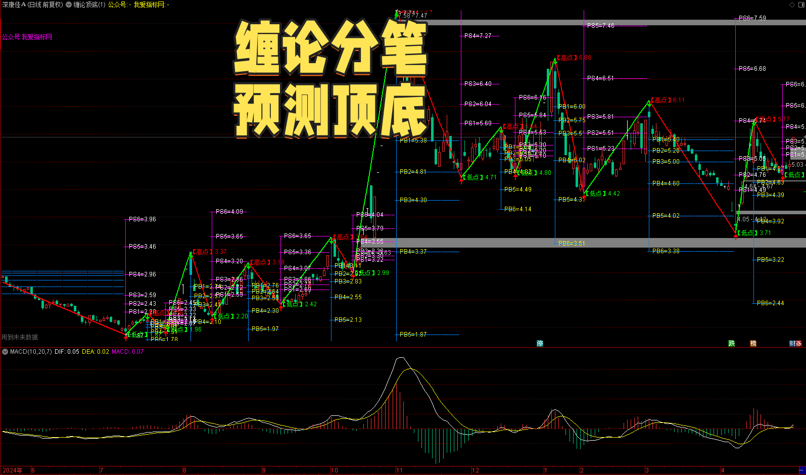Click month 12 on the time axis
Viewport: 806px width, 475px height.
click(476, 470)
